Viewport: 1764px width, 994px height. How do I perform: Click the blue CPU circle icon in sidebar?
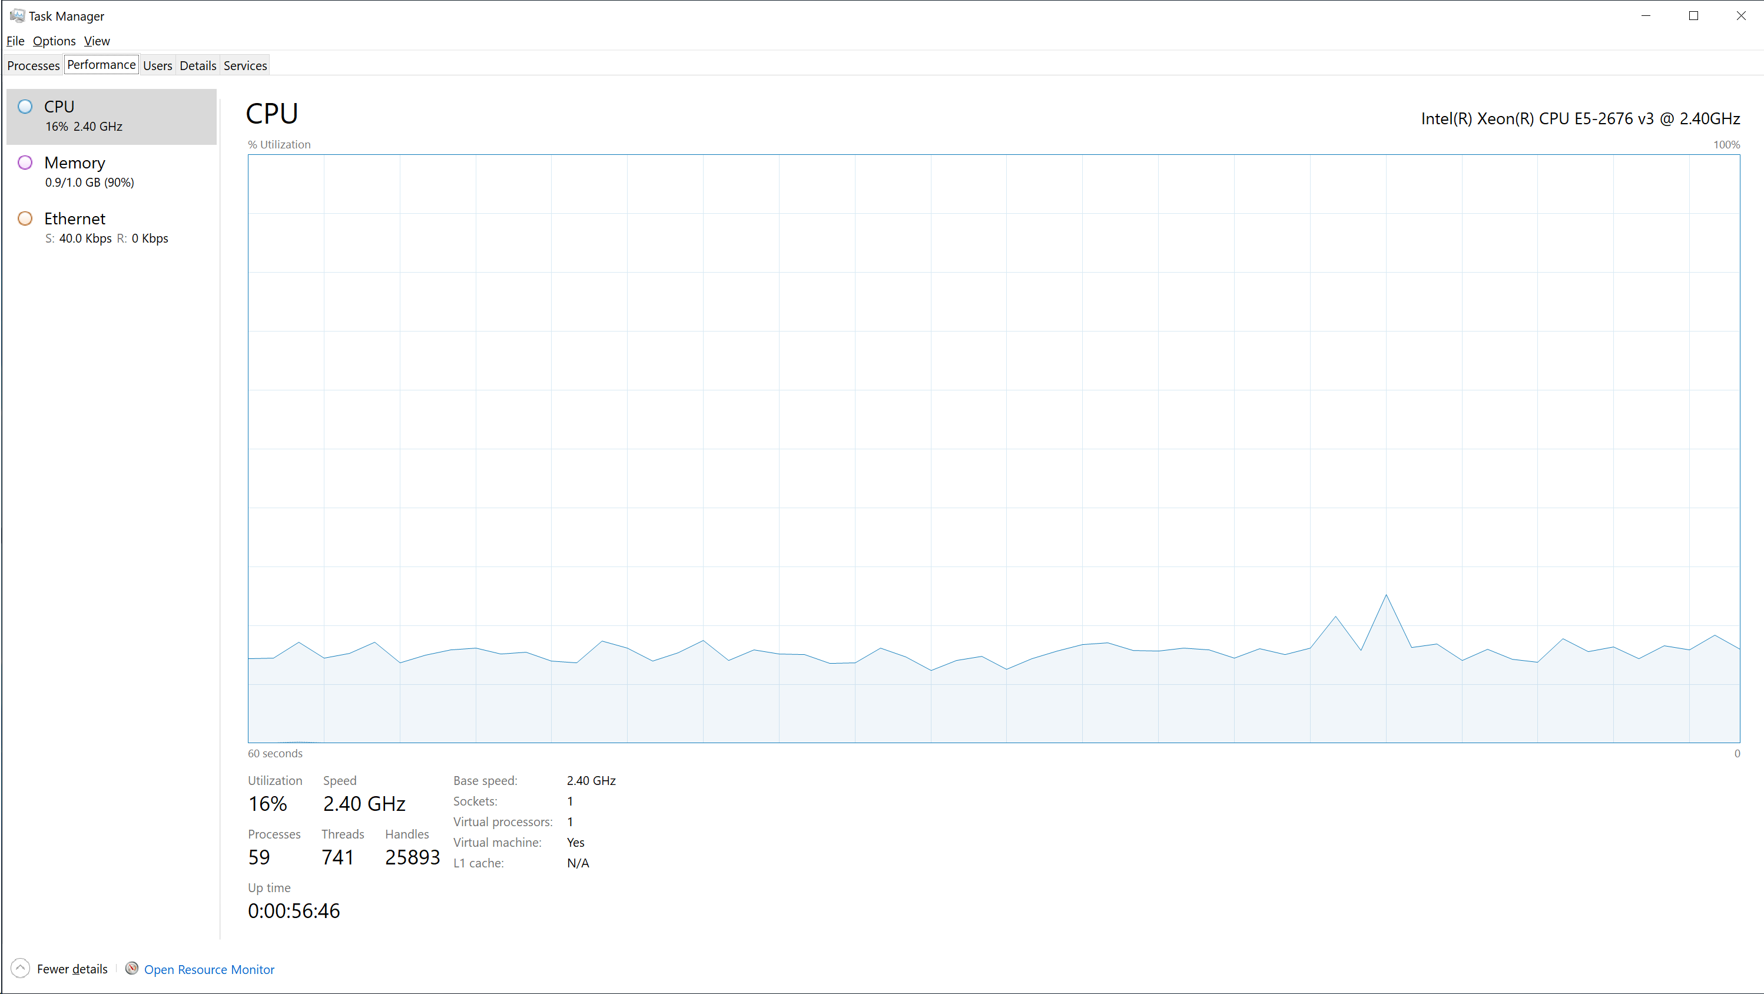coord(25,107)
